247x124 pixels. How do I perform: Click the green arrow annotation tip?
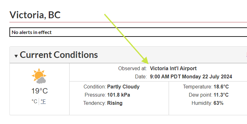point(148,63)
